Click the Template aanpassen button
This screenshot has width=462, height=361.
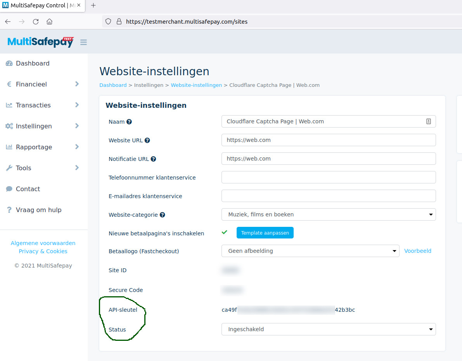click(265, 233)
